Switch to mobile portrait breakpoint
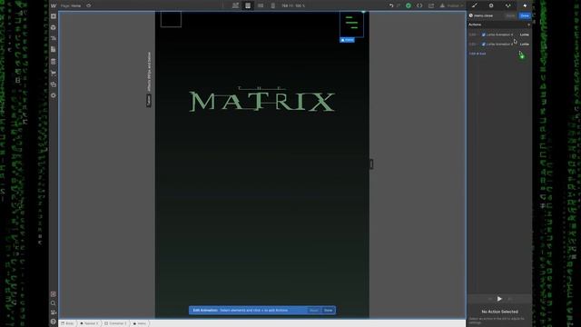This screenshot has width=581, height=327. coord(272,5)
